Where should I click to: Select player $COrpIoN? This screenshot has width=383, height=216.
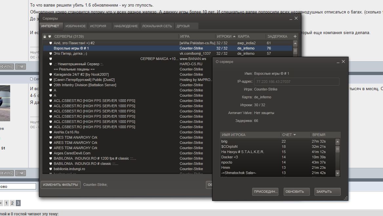[x=229, y=147]
